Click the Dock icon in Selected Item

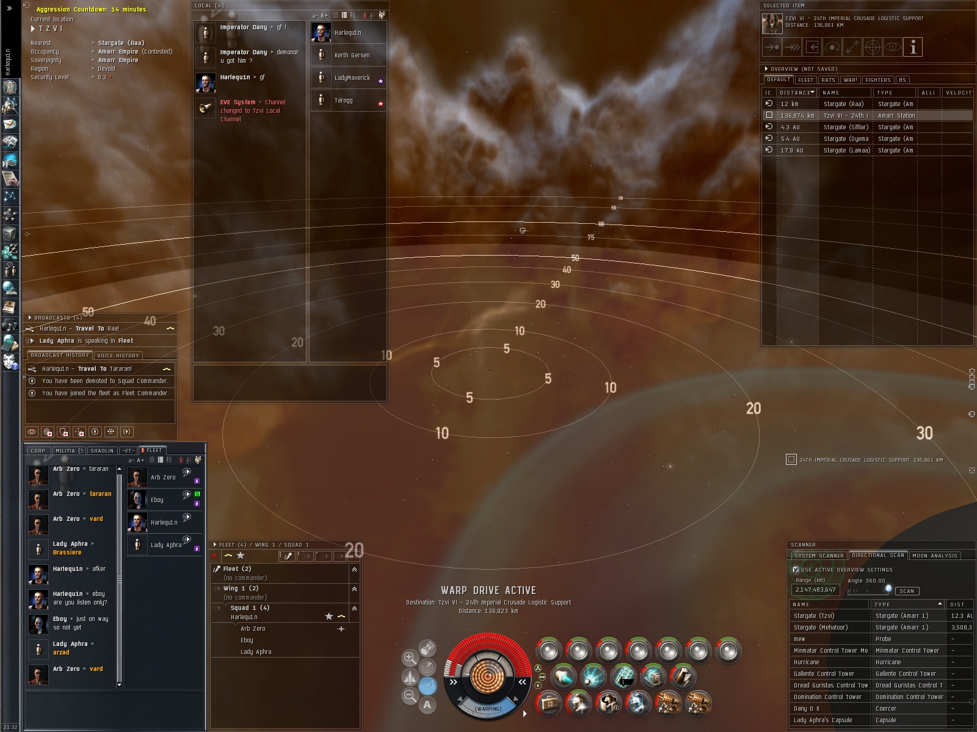pyautogui.click(x=812, y=47)
